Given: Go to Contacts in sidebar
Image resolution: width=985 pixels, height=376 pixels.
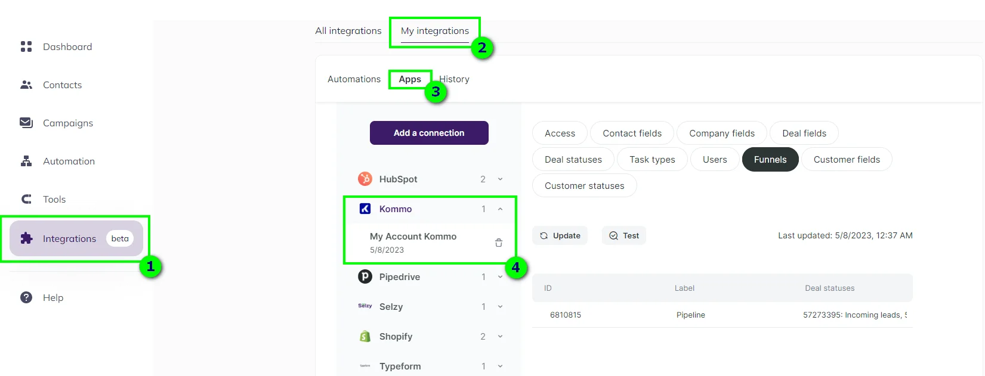Looking at the screenshot, I should point(62,85).
